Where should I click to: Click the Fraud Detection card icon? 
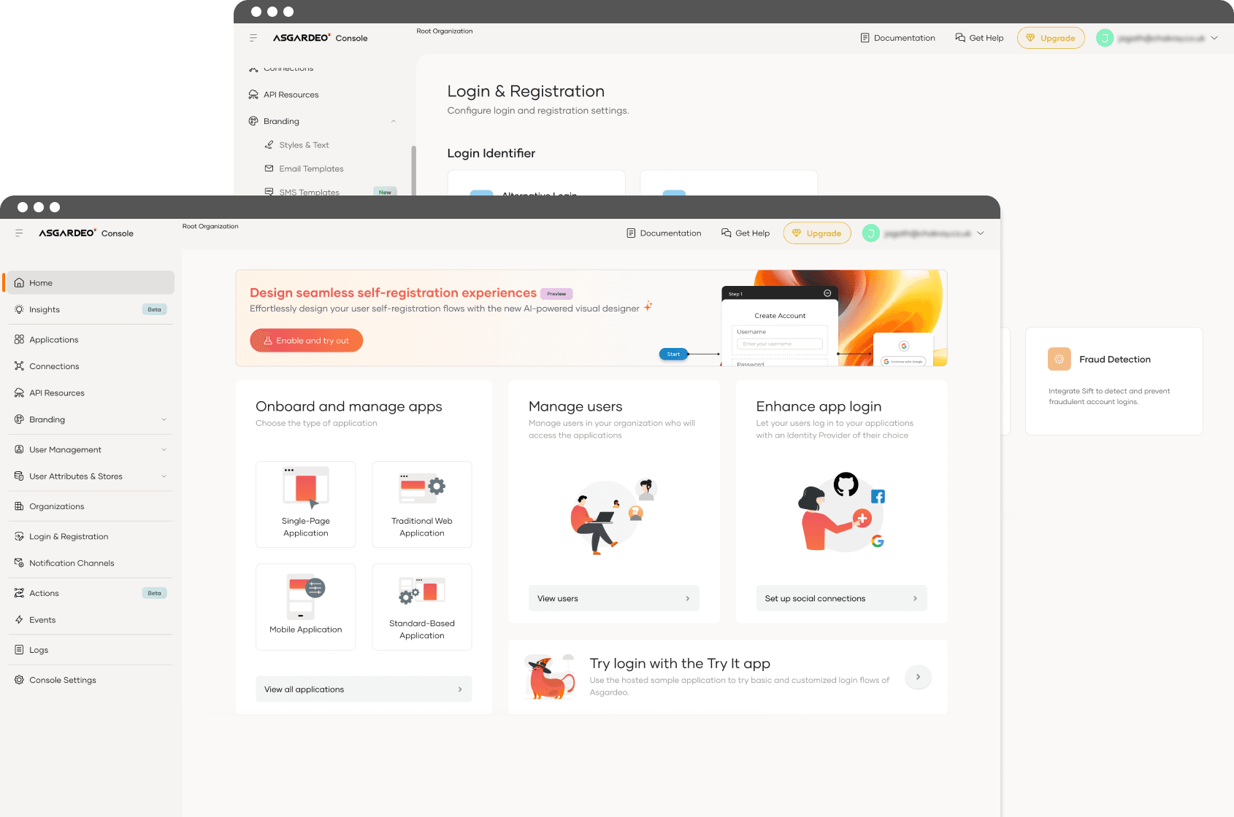tap(1059, 359)
